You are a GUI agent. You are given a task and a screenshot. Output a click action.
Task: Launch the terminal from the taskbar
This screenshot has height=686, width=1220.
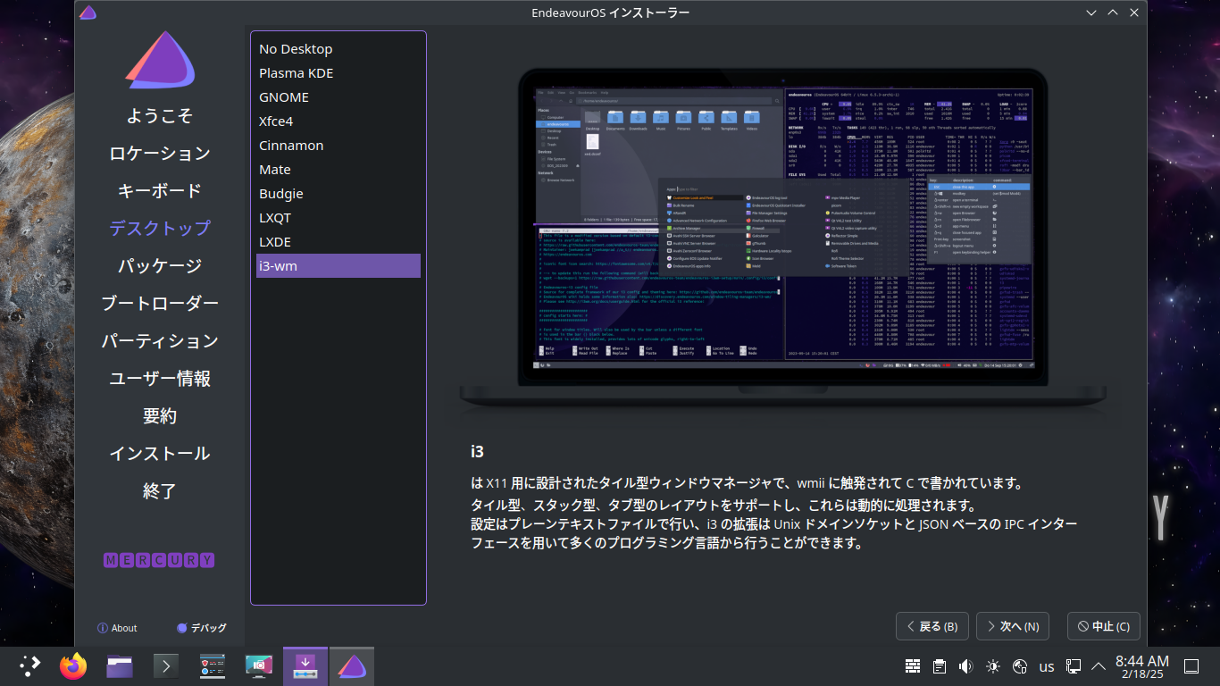click(x=166, y=665)
